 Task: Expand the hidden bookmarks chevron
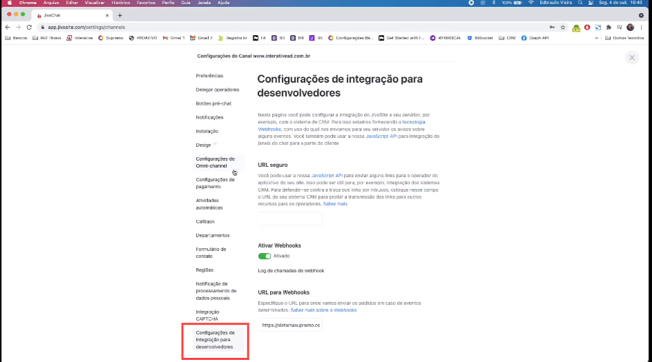(x=596, y=38)
